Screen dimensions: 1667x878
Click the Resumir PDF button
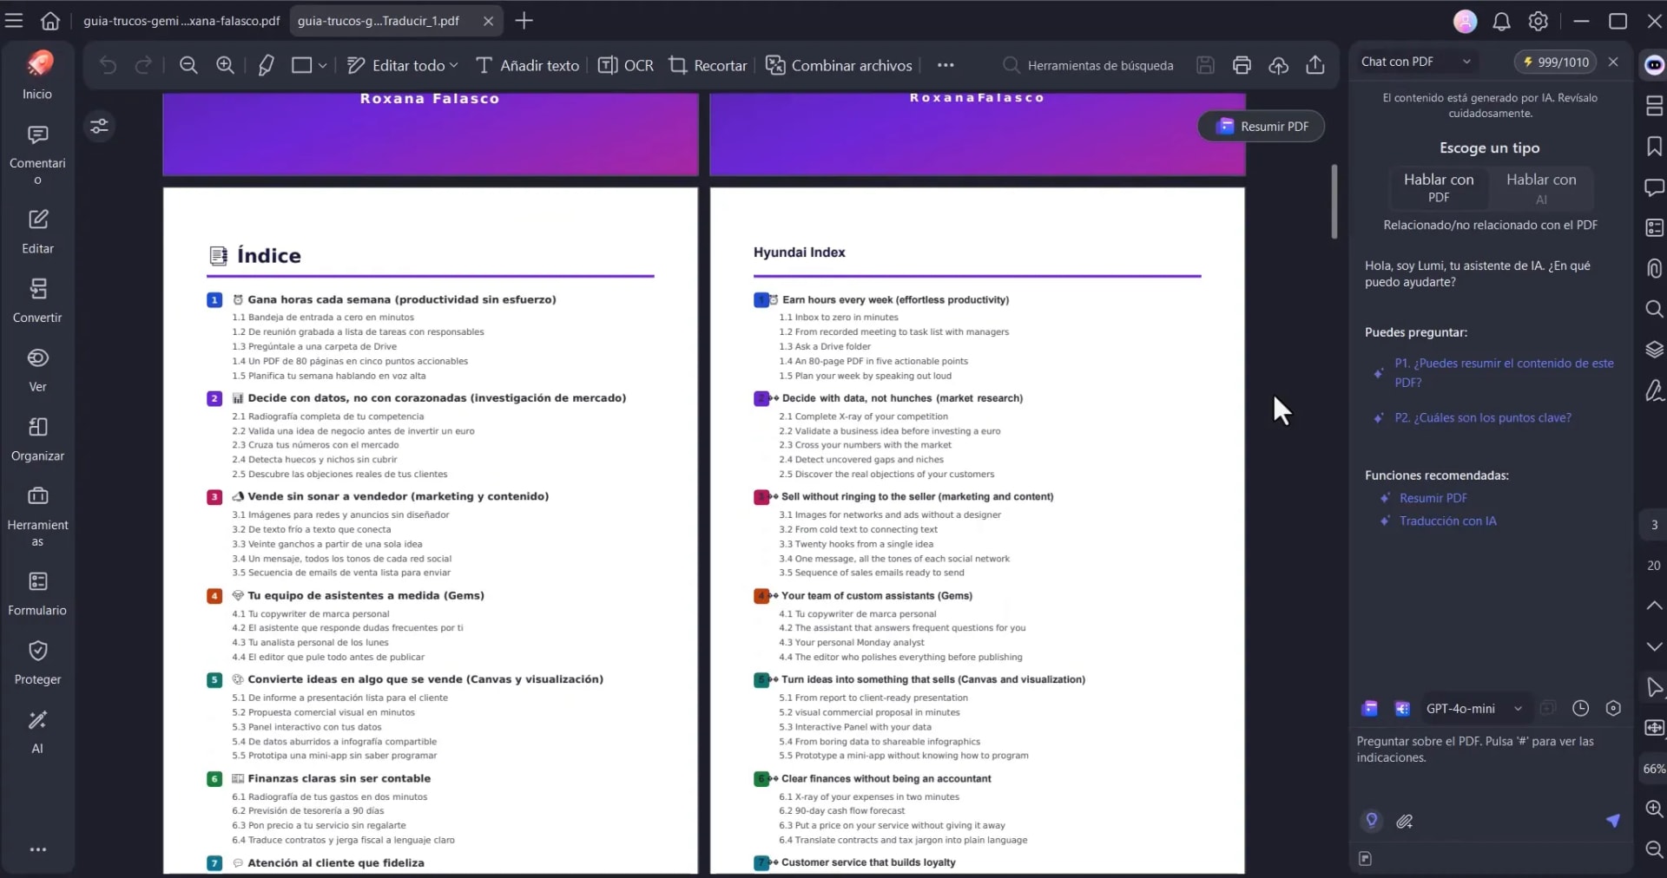(1261, 126)
